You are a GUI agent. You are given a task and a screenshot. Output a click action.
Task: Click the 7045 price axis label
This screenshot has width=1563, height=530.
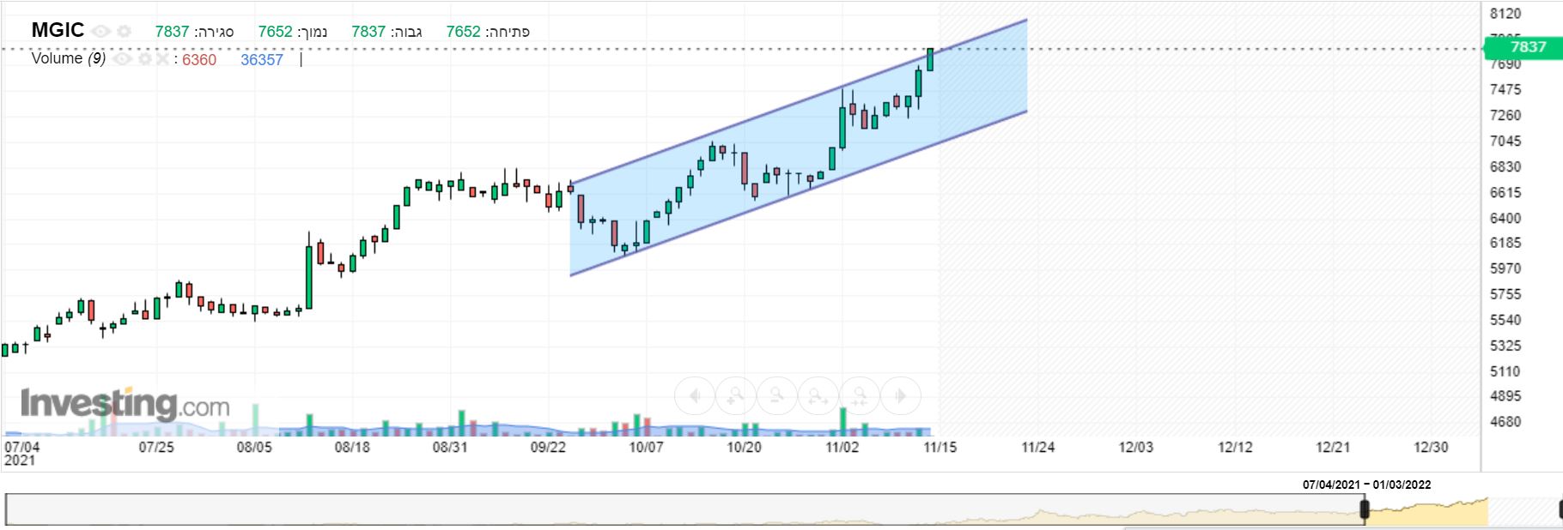click(x=1505, y=141)
